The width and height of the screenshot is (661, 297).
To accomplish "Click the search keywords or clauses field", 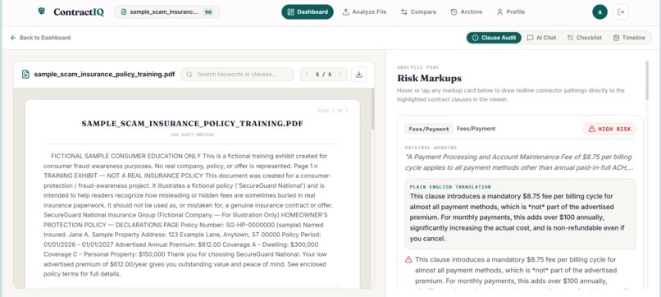I will click(237, 74).
